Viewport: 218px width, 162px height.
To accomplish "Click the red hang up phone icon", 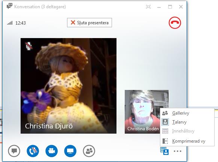I will click(x=175, y=23).
